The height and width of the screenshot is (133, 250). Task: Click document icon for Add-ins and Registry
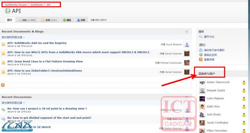(x=3, y=44)
